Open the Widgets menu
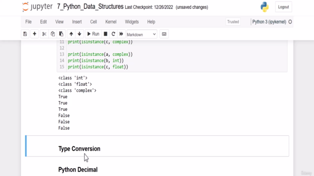Screen dimensions: 314x176 [132, 22]
